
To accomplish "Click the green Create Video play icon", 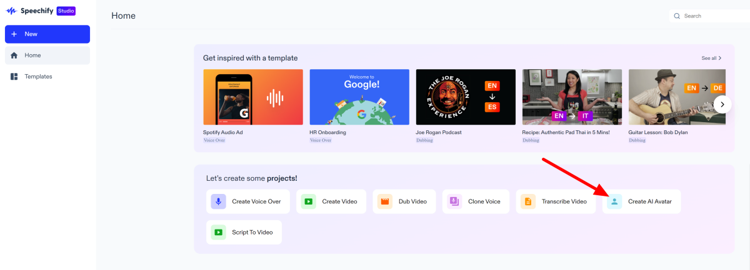I will (x=308, y=201).
